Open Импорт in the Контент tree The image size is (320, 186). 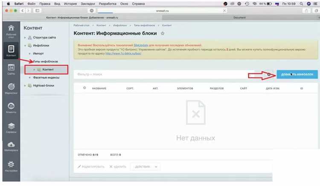[38, 53]
